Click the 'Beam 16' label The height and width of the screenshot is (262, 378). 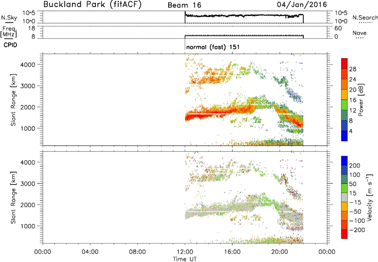point(184,5)
